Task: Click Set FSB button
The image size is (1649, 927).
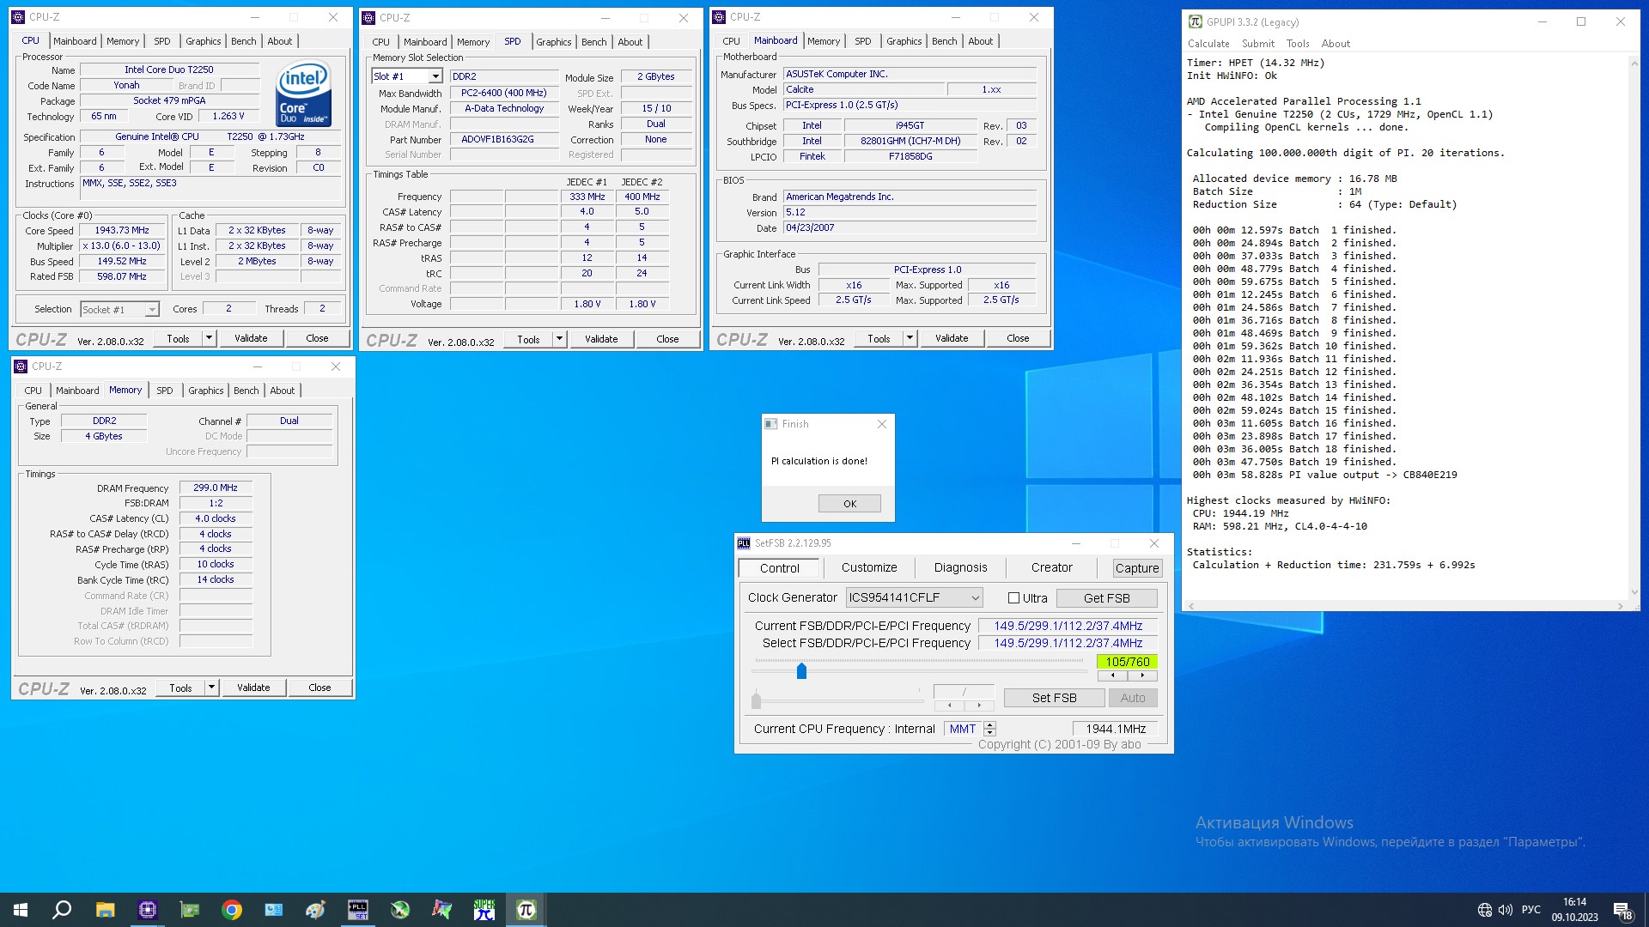Action: 1054,698
